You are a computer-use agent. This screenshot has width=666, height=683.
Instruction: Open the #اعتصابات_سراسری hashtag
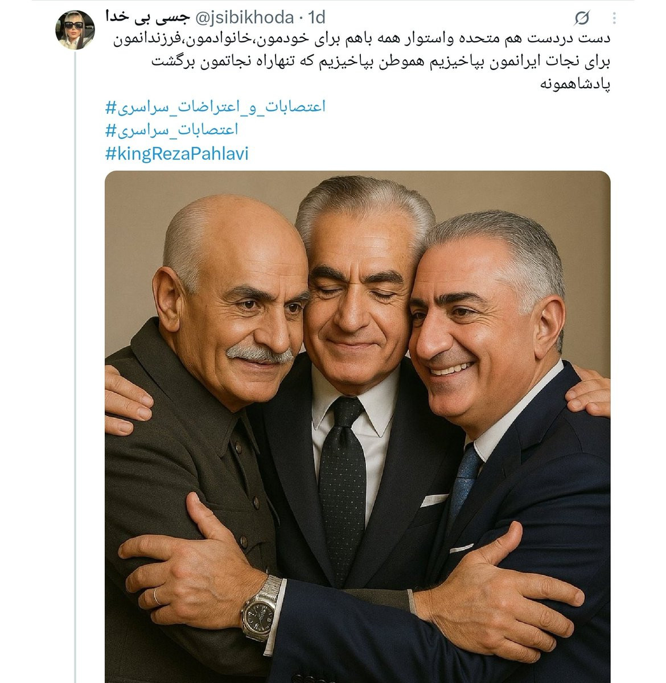click(172, 130)
